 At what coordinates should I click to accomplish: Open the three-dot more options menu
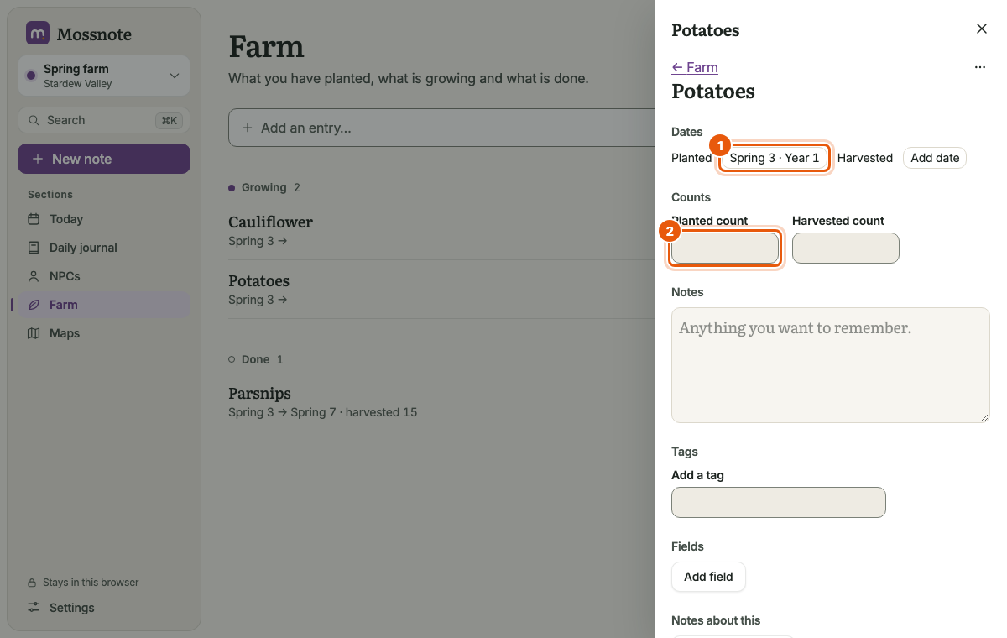(x=980, y=67)
